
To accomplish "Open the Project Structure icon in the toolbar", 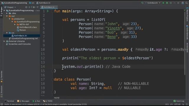I will pyautogui.click(x=183, y=3).
